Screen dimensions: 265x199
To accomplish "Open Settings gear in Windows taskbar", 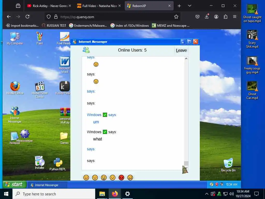I will point(127,194).
